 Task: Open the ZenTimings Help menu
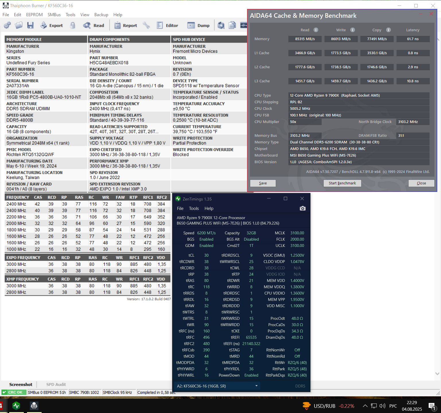pyautogui.click(x=209, y=209)
